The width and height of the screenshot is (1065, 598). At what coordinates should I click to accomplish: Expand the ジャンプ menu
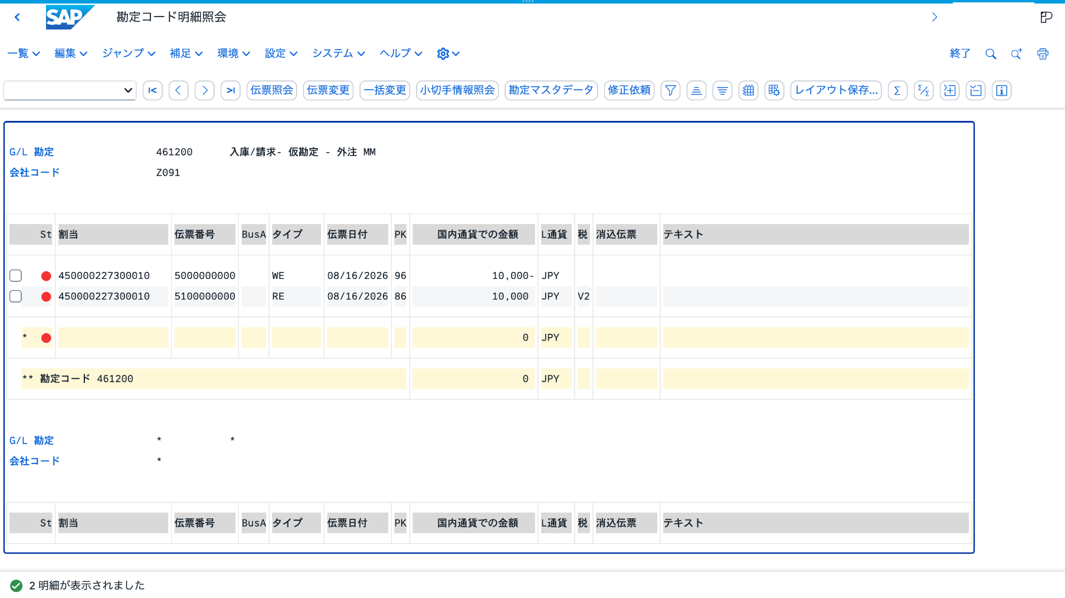coord(129,54)
